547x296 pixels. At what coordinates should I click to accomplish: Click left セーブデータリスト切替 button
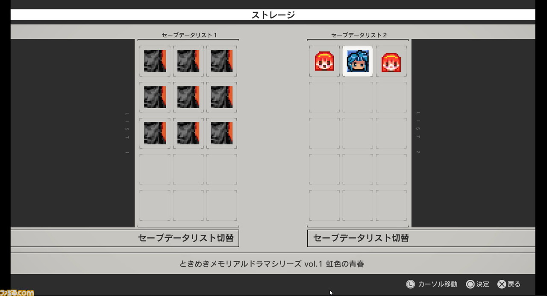125,238
